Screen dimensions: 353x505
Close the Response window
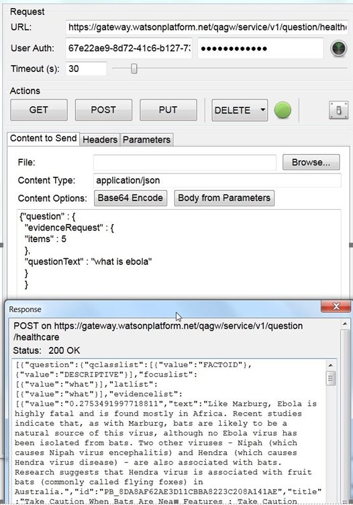coord(336,306)
